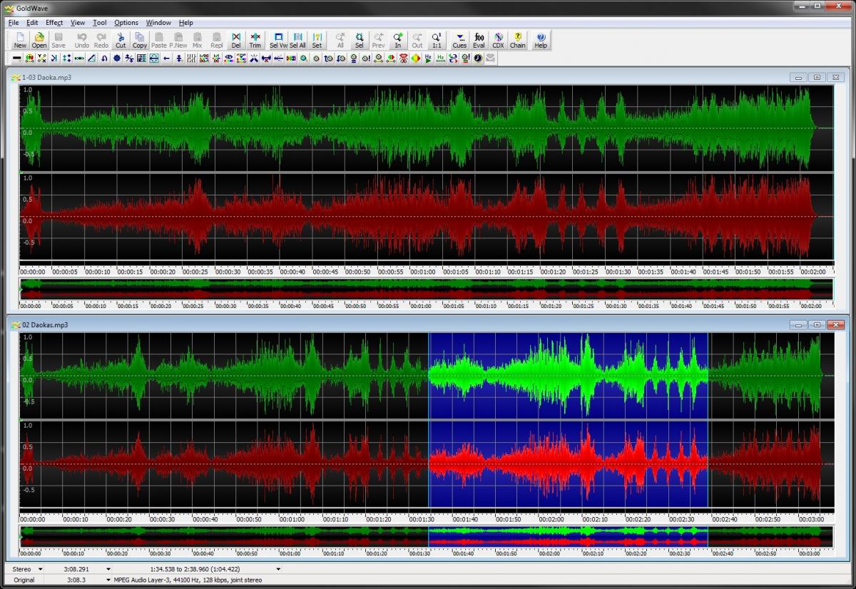The width and height of the screenshot is (856, 589).
Task: Click the Sel All toolbar icon
Action: [x=297, y=40]
